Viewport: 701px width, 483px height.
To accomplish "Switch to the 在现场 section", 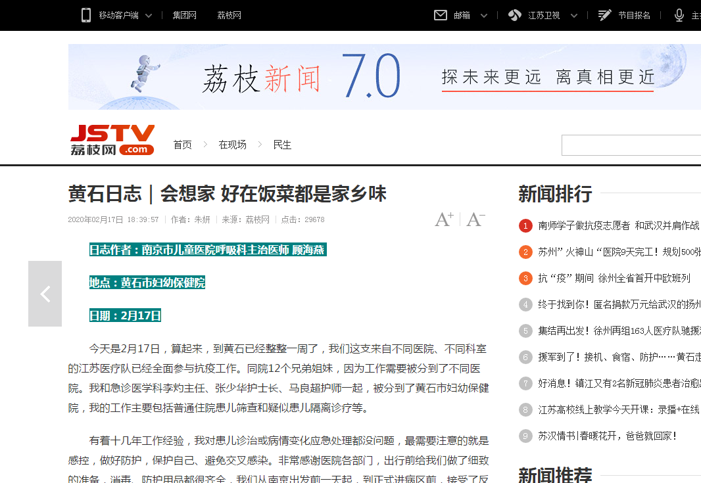I will [x=232, y=145].
